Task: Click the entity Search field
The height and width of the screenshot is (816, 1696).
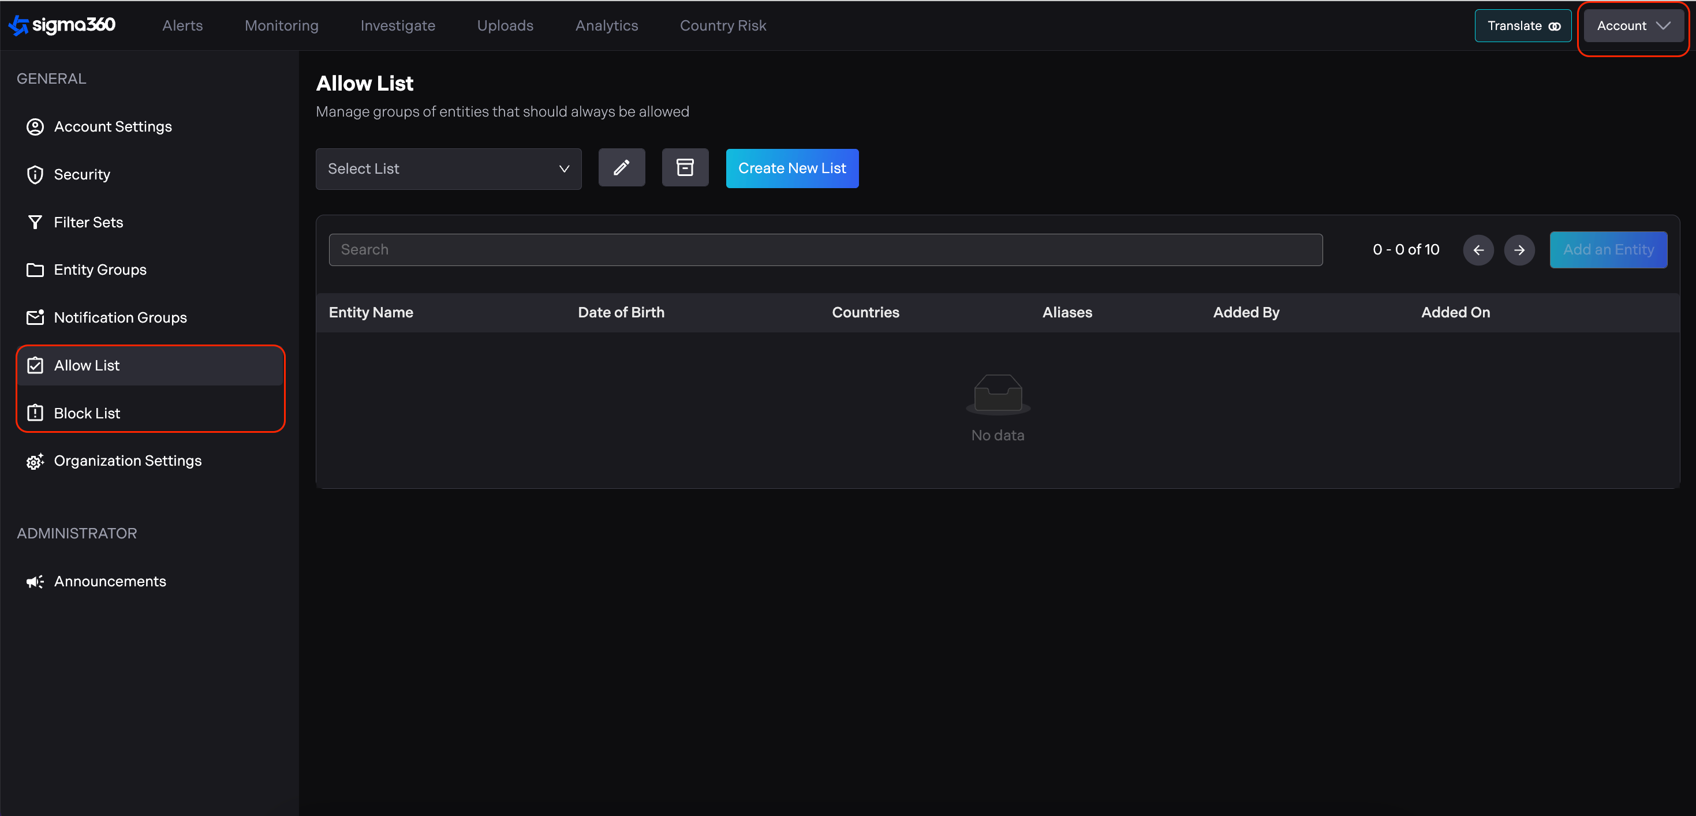Action: click(824, 250)
